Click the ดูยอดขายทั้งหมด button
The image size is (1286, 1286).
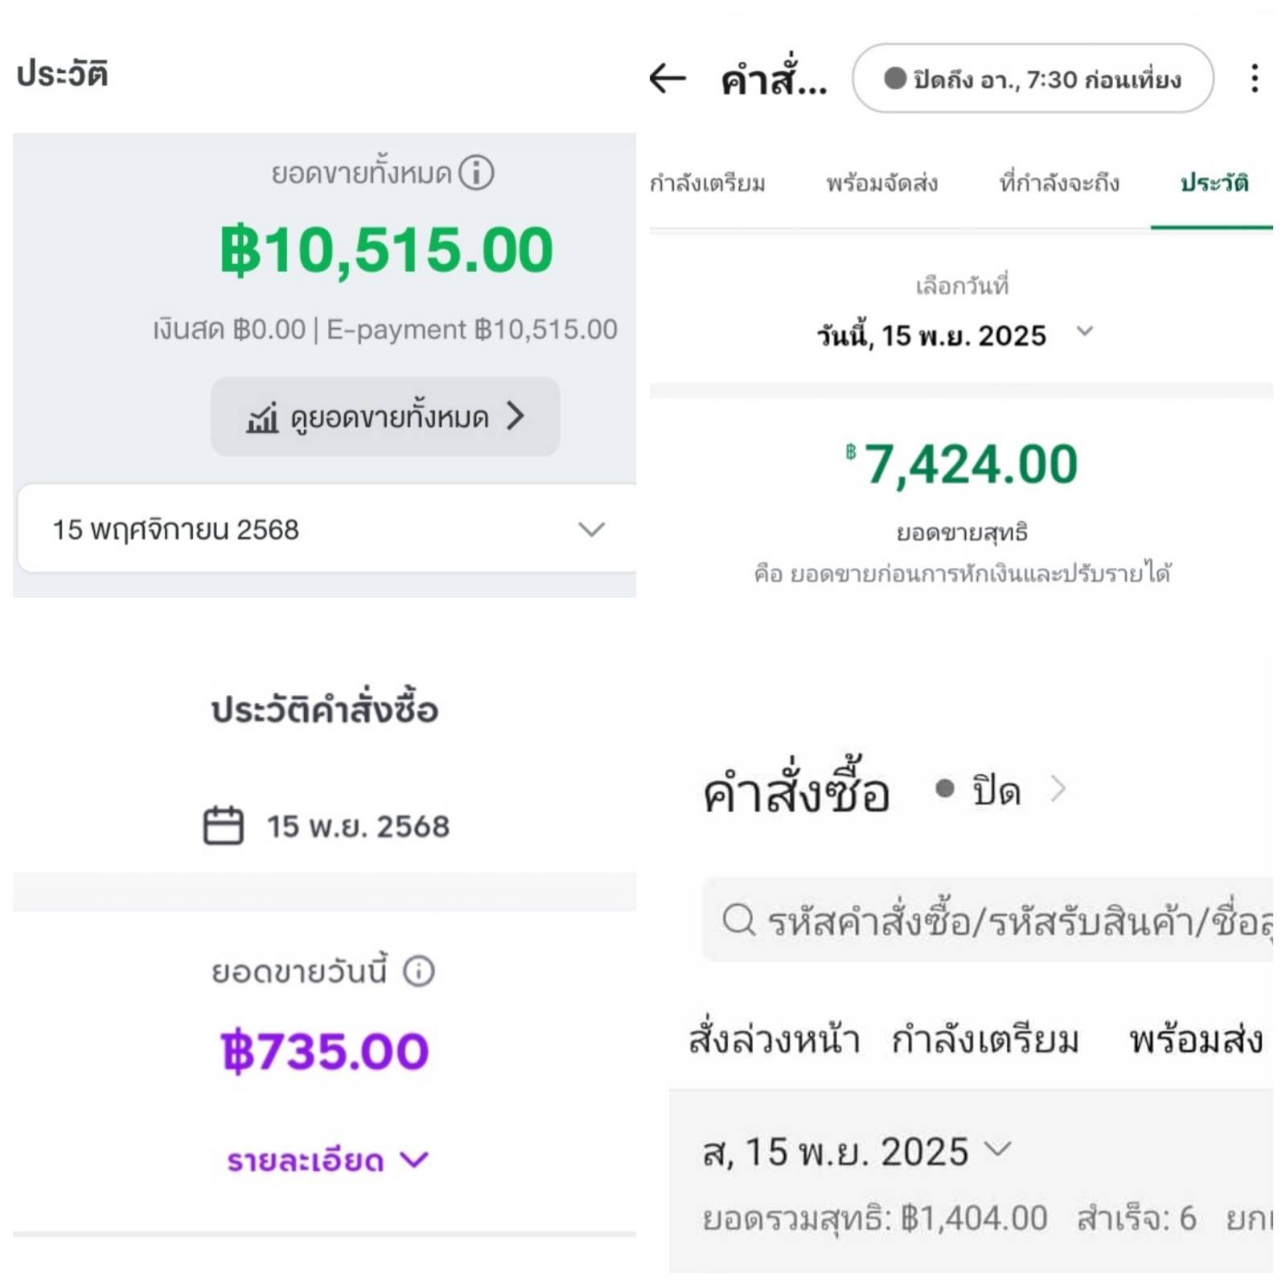pos(385,417)
